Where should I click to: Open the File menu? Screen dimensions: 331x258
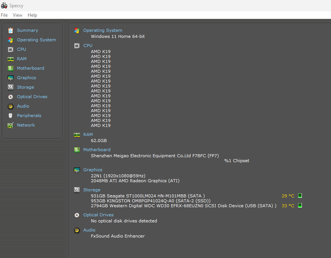click(4, 15)
